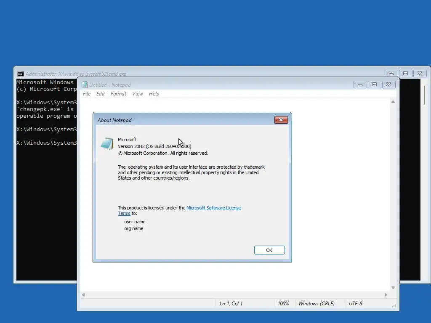Open the Format menu in Notepad
The image size is (431, 323).
coord(118,94)
